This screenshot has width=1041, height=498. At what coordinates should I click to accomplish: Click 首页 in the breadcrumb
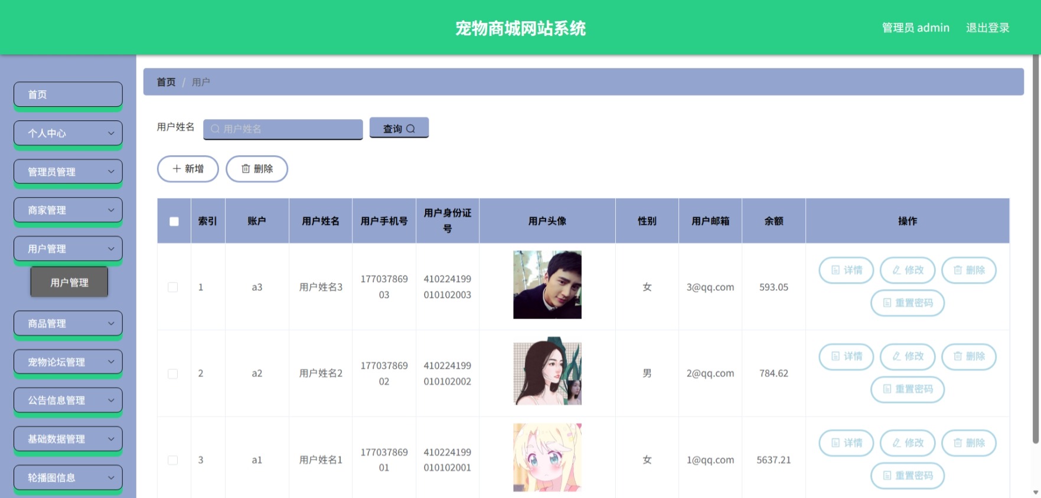166,82
